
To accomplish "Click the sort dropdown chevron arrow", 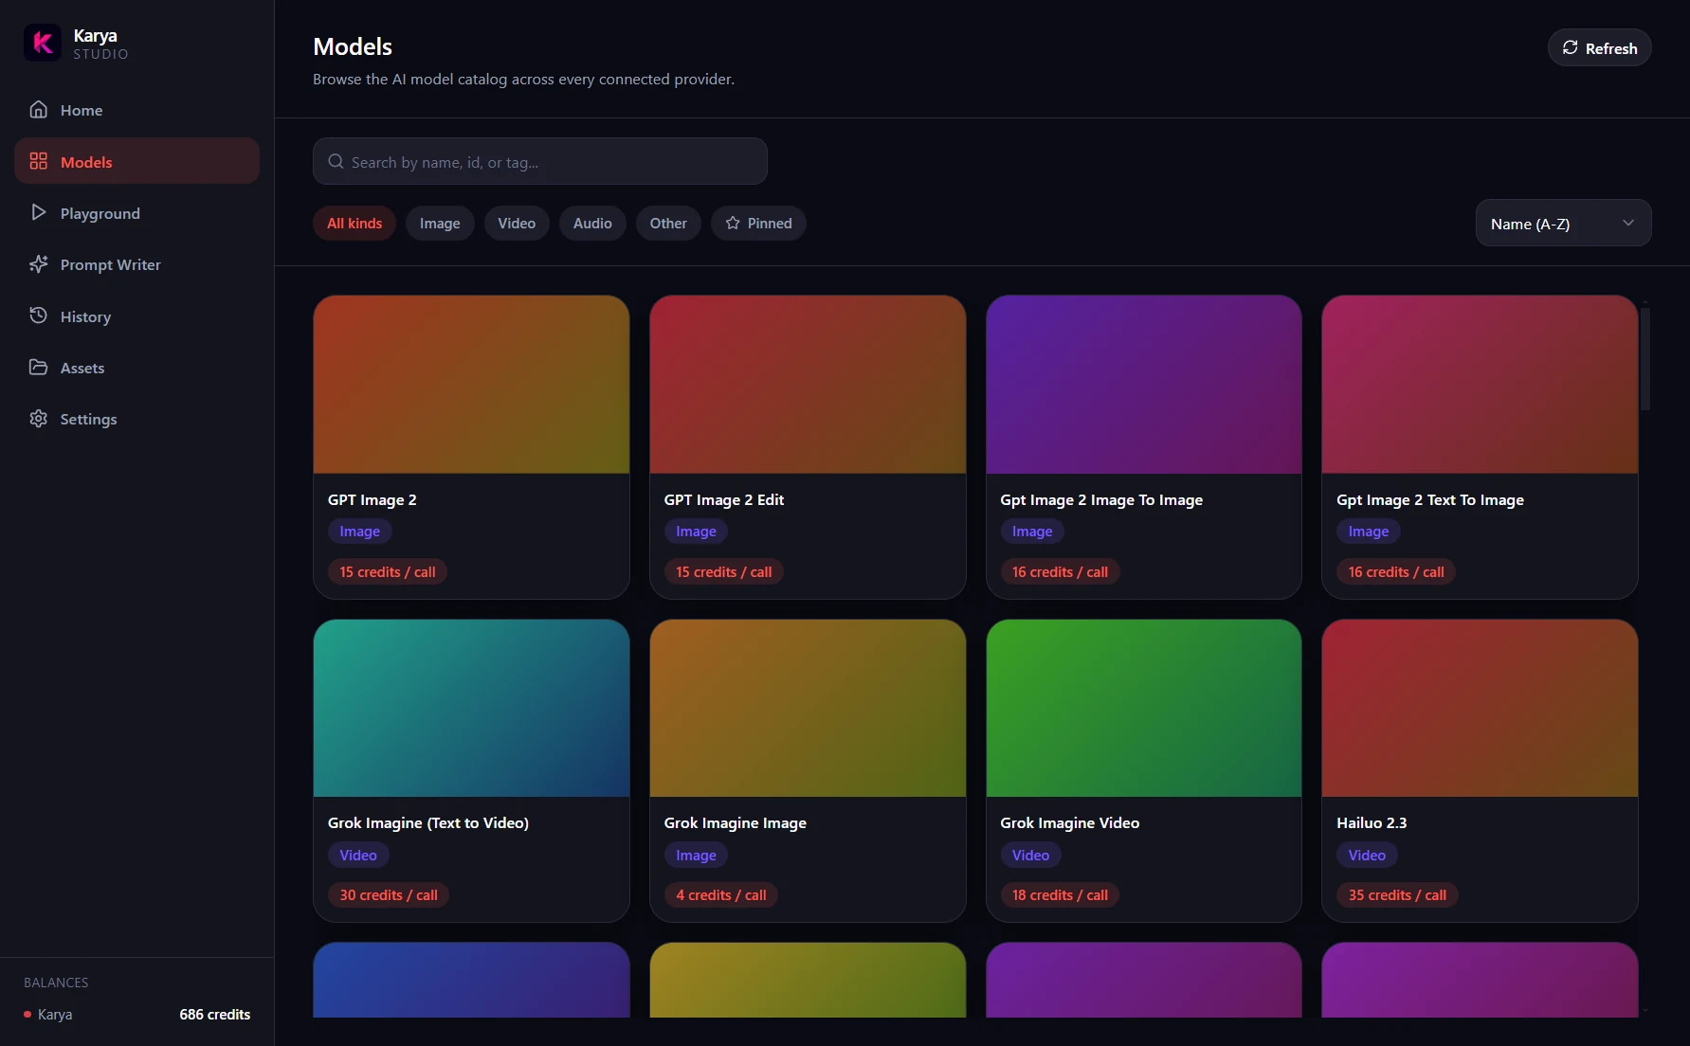I will point(1628,223).
